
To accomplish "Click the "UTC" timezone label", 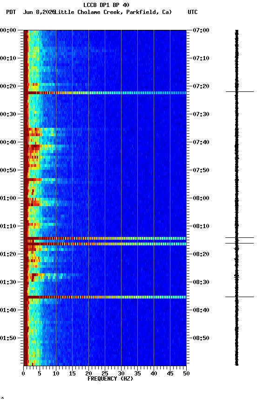I will [193, 12].
